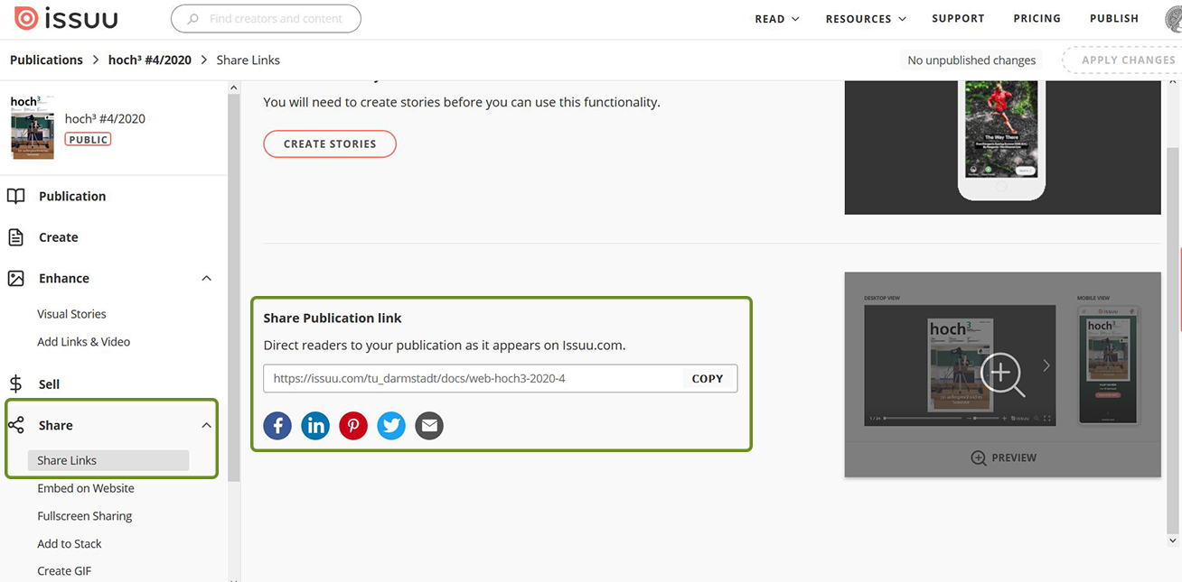The image size is (1182, 582).
Task: Share publication on Twitter
Action: pyautogui.click(x=391, y=425)
